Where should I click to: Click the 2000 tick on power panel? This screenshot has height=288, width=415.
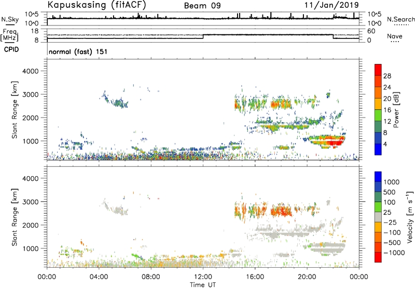30,117
